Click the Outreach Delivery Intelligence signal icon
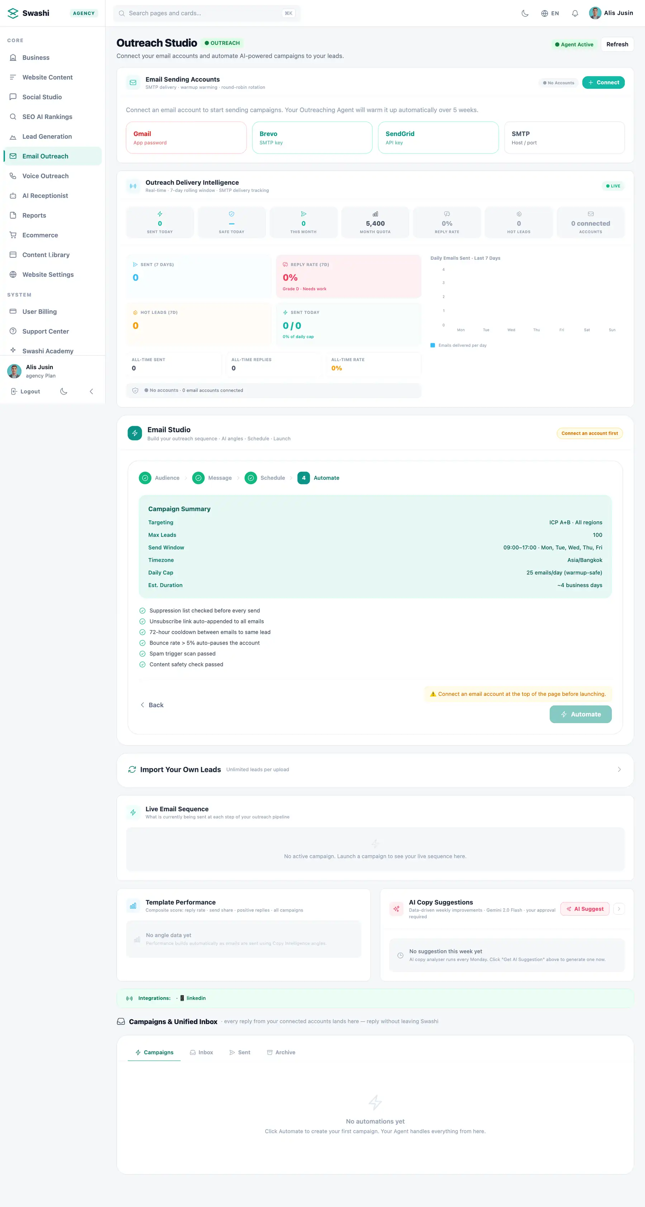Viewport: 645px width, 1207px height. click(x=133, y=186)
